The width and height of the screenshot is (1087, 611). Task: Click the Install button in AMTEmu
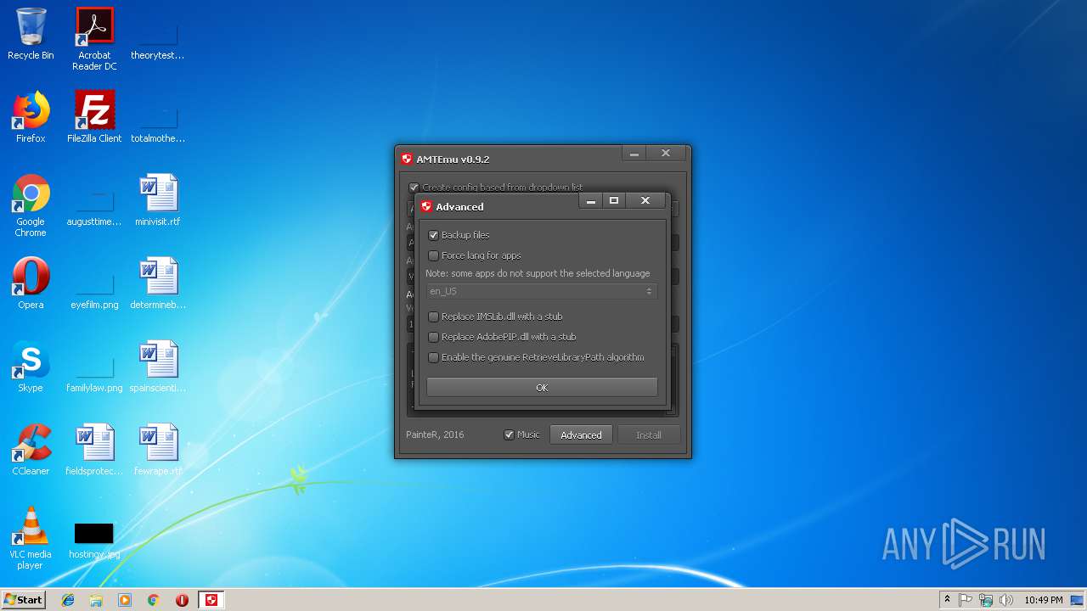(x=649, y=434)
